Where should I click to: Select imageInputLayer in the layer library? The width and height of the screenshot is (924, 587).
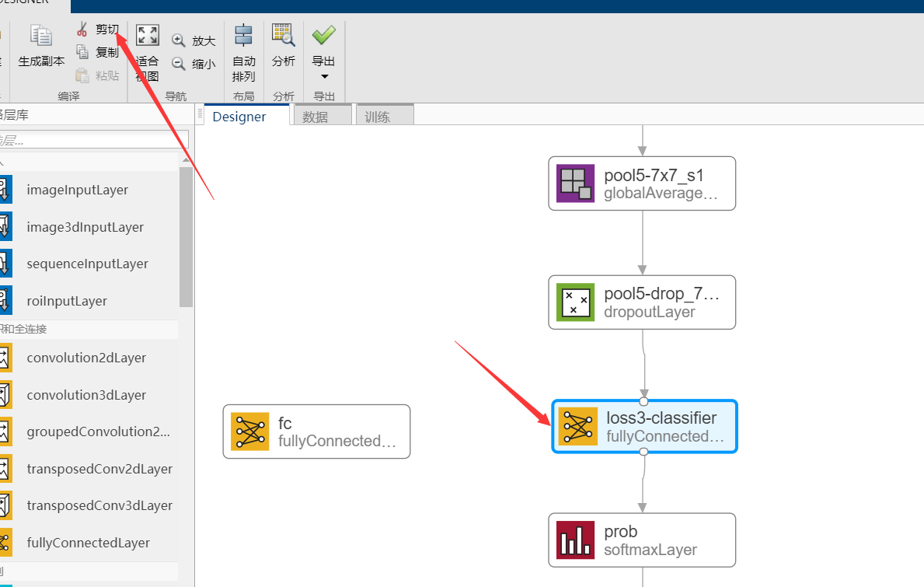coord(77,190)
